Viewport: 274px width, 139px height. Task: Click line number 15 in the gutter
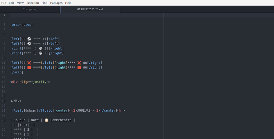pos(4,82)
